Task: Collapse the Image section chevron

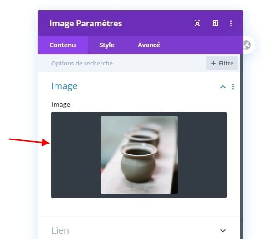Action: point(223,87)
